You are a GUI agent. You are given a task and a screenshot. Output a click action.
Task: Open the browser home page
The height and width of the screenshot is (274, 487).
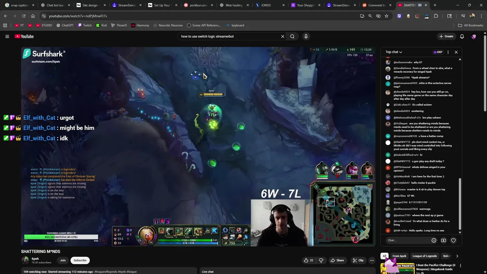tap(33, 16)
